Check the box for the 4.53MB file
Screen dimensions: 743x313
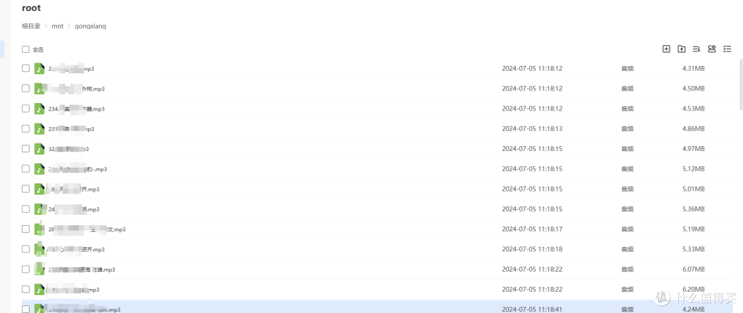25,108
